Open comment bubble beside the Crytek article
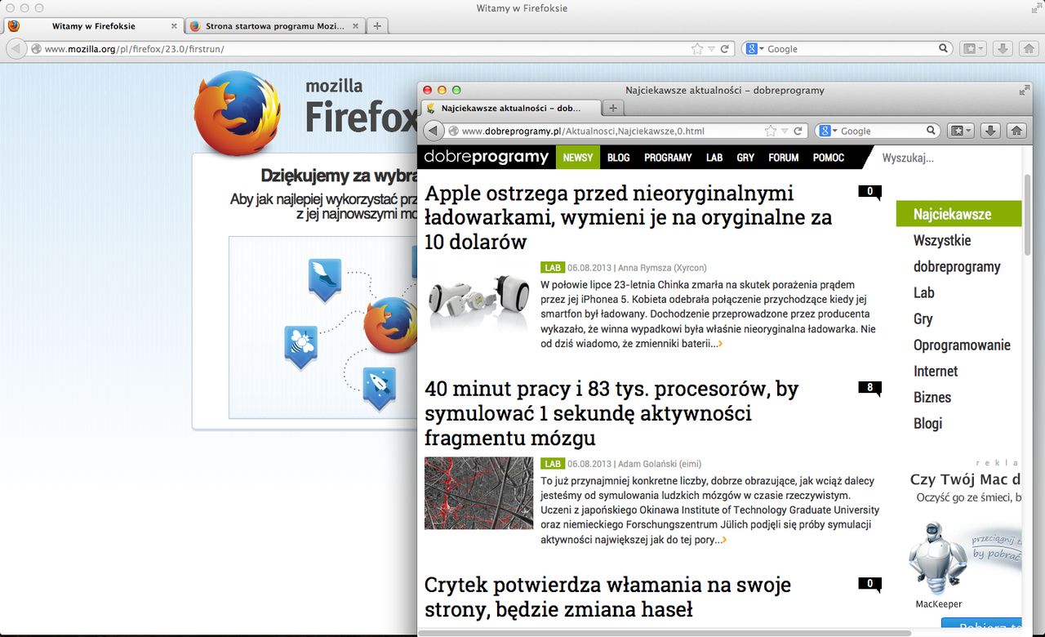Viewport: 1045px width, 637px height. 870,584
